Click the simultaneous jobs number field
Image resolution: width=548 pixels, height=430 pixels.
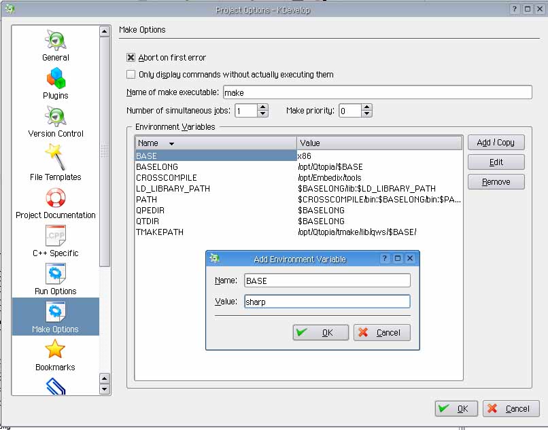[247, 111]
